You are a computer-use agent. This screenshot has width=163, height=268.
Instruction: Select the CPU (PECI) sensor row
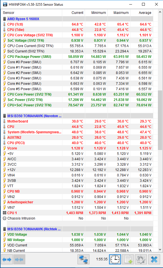coord(77,143)
